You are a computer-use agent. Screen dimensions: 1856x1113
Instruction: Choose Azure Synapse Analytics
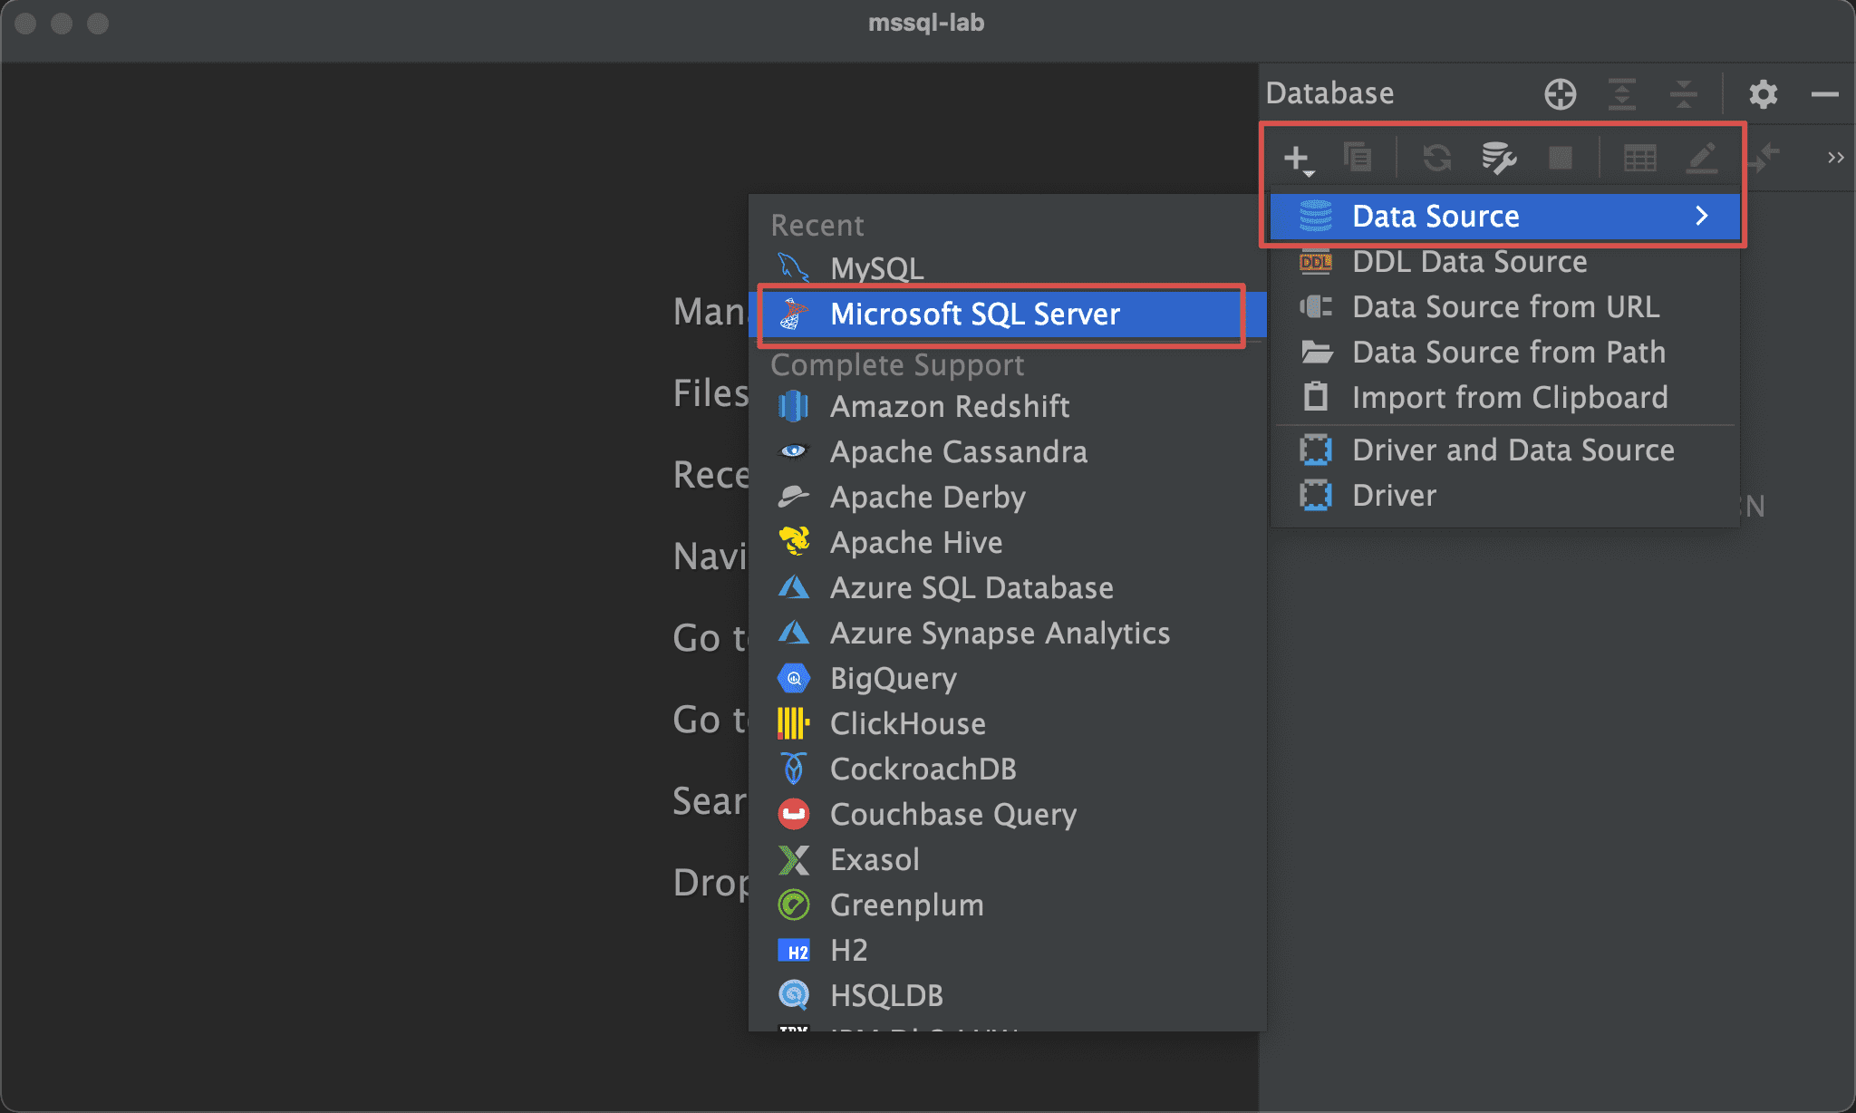(x=1008, y=634)
